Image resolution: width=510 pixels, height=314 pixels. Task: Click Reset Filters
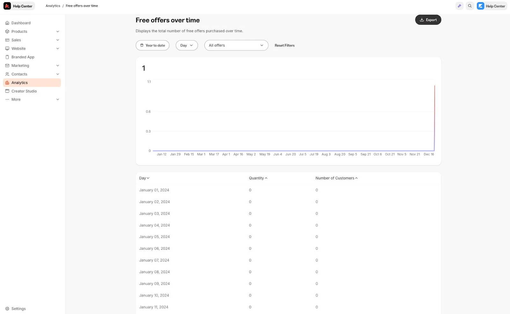click(x=284, y=45)
